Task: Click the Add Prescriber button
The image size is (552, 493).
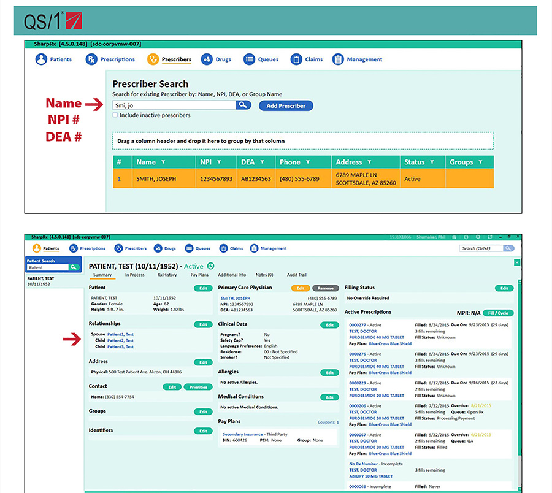Action: [x=286, y=105]
